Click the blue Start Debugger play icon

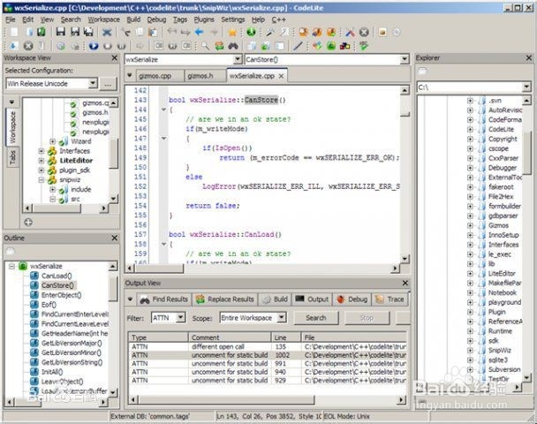pos(94,46)
